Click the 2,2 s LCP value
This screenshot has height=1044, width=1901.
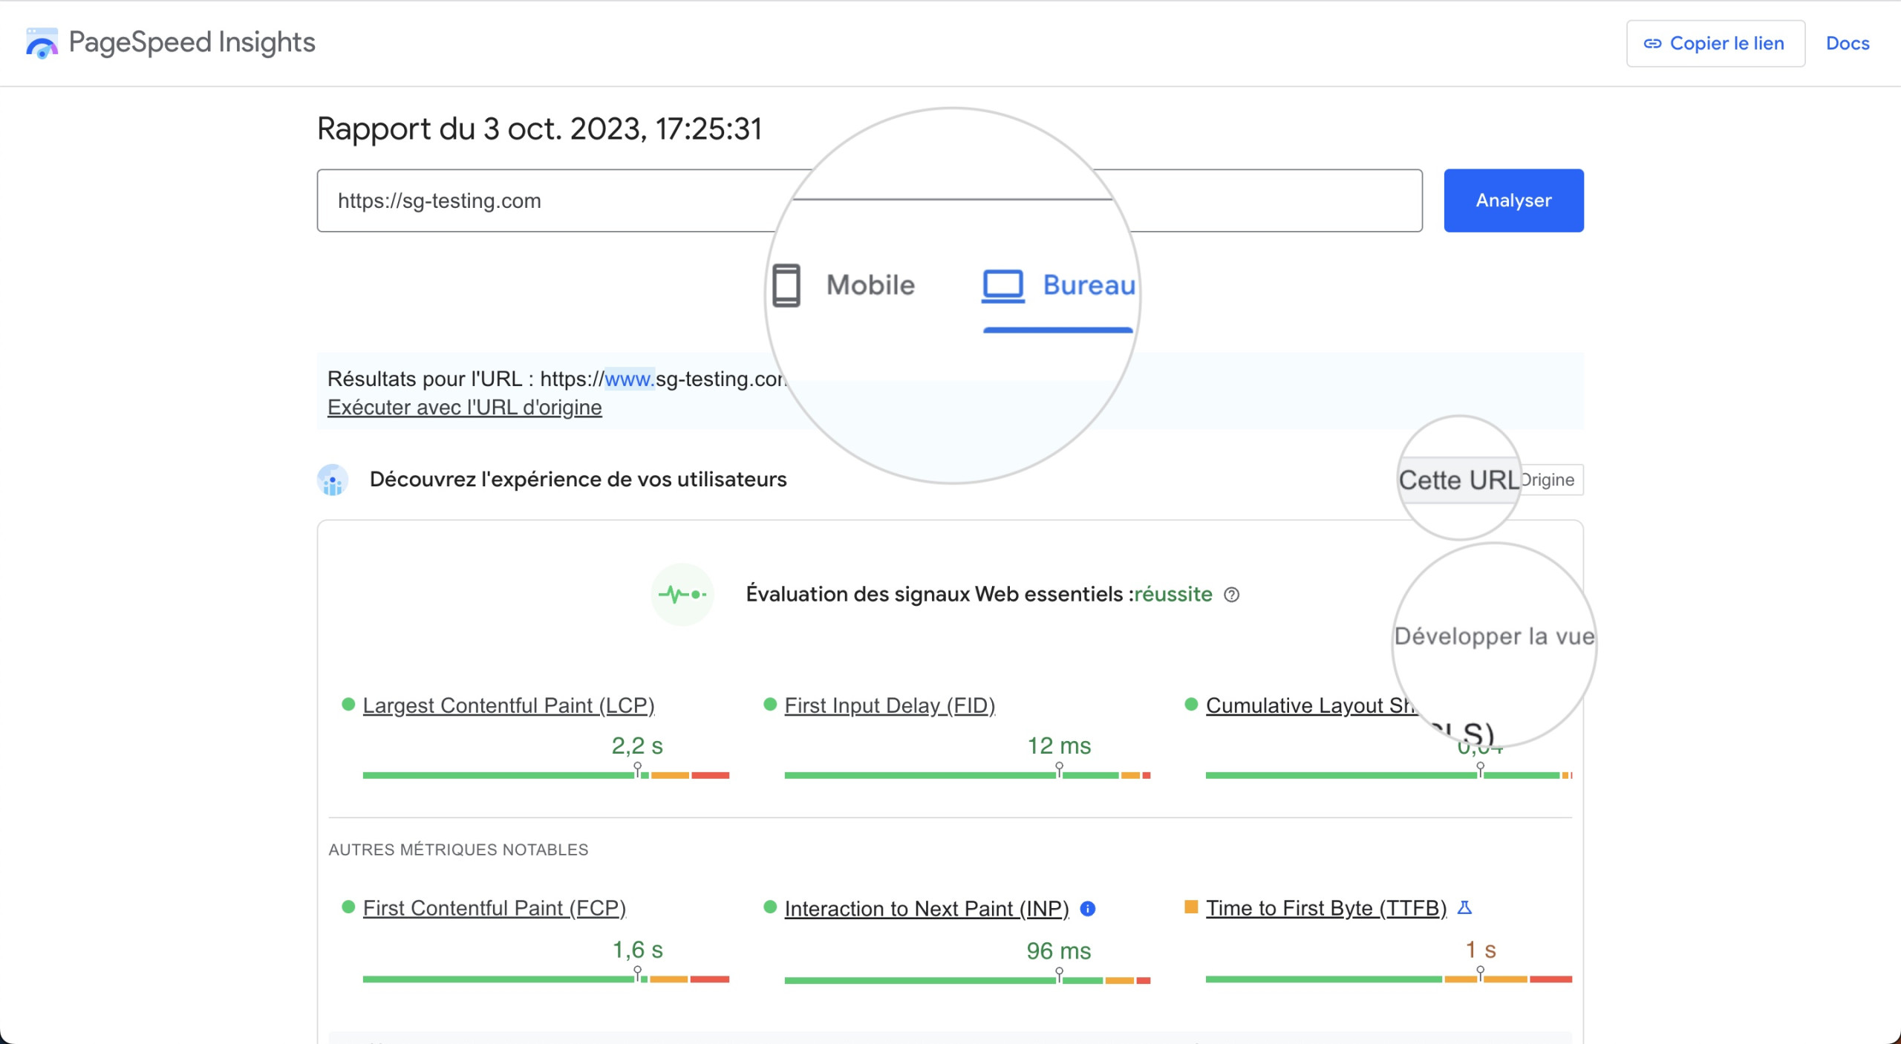point(637,746)
